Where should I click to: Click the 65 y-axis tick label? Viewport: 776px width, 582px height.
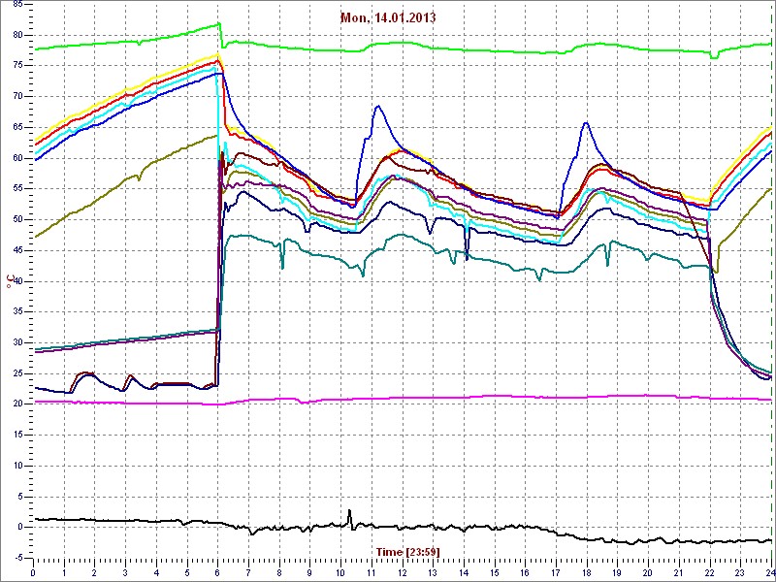pyautogui.click(x=16, y=127)
